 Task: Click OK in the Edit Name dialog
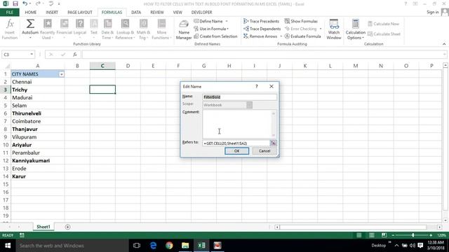point(237,151)
